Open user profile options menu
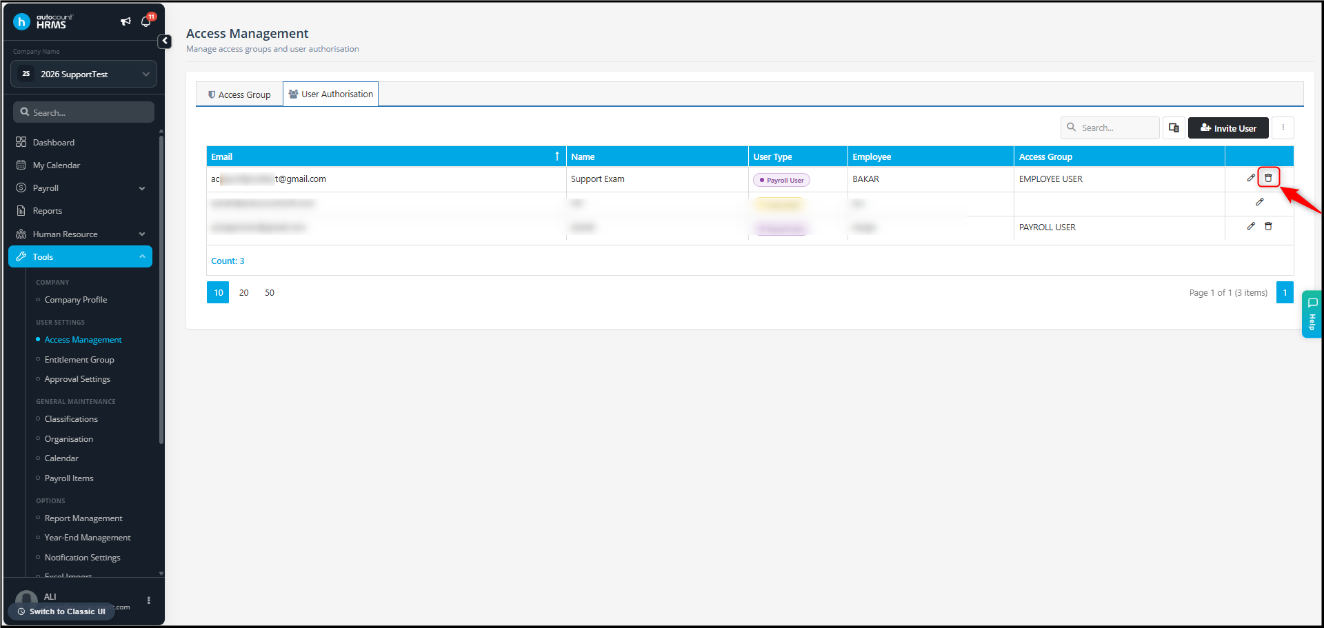This screenshot has height=628, width=1324. (x=148, y=600)
